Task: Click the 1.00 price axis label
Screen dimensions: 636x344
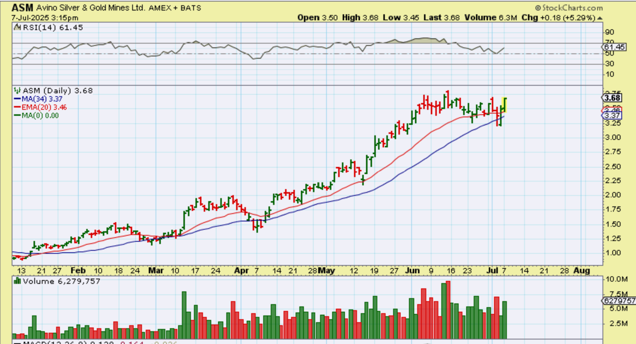Action: click(613, 253)
